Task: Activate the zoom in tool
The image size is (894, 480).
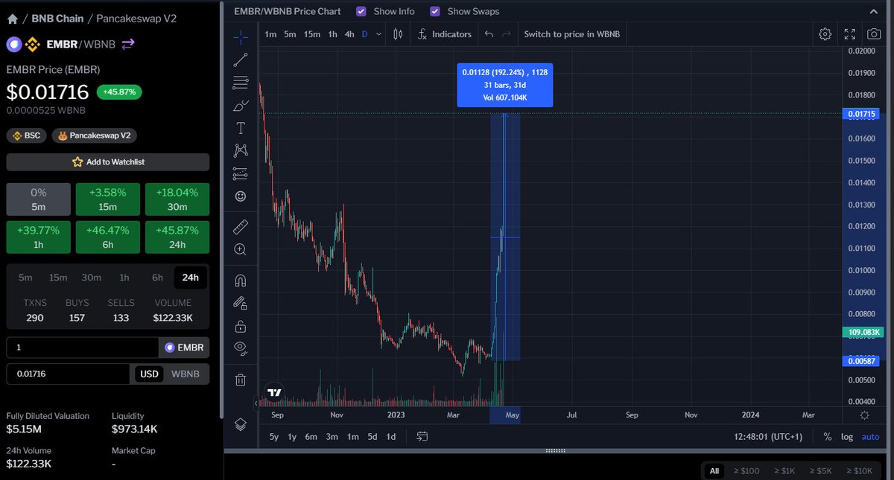Action: coord(241,250)
